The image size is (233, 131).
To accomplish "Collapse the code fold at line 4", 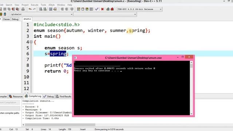I will pos(31,42).
